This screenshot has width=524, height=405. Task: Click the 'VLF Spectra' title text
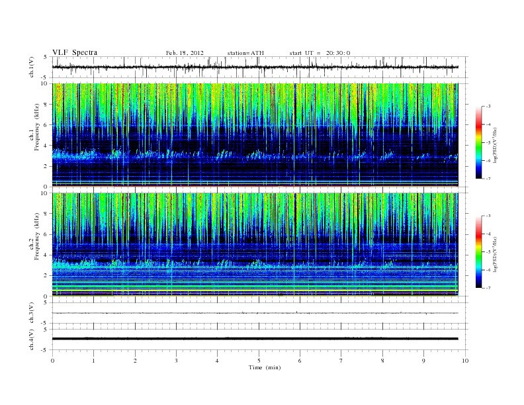click(75, 52)
